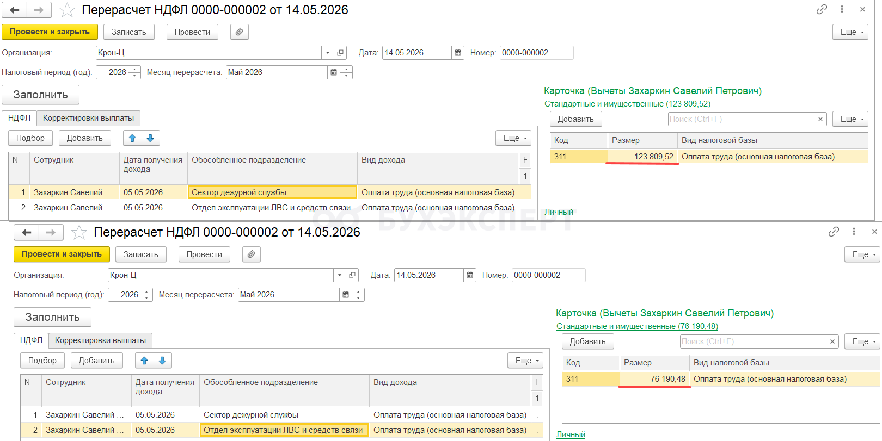Open Май 2026 month calendar in upper window
Viewport: 882px width, 441px height.
(x=334, y=72)
